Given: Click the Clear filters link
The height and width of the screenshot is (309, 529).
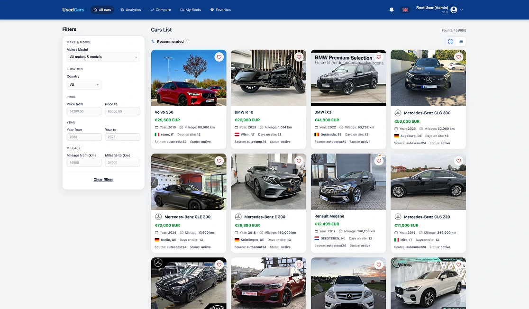Looking at the screenshot, I should pos(103,180).
